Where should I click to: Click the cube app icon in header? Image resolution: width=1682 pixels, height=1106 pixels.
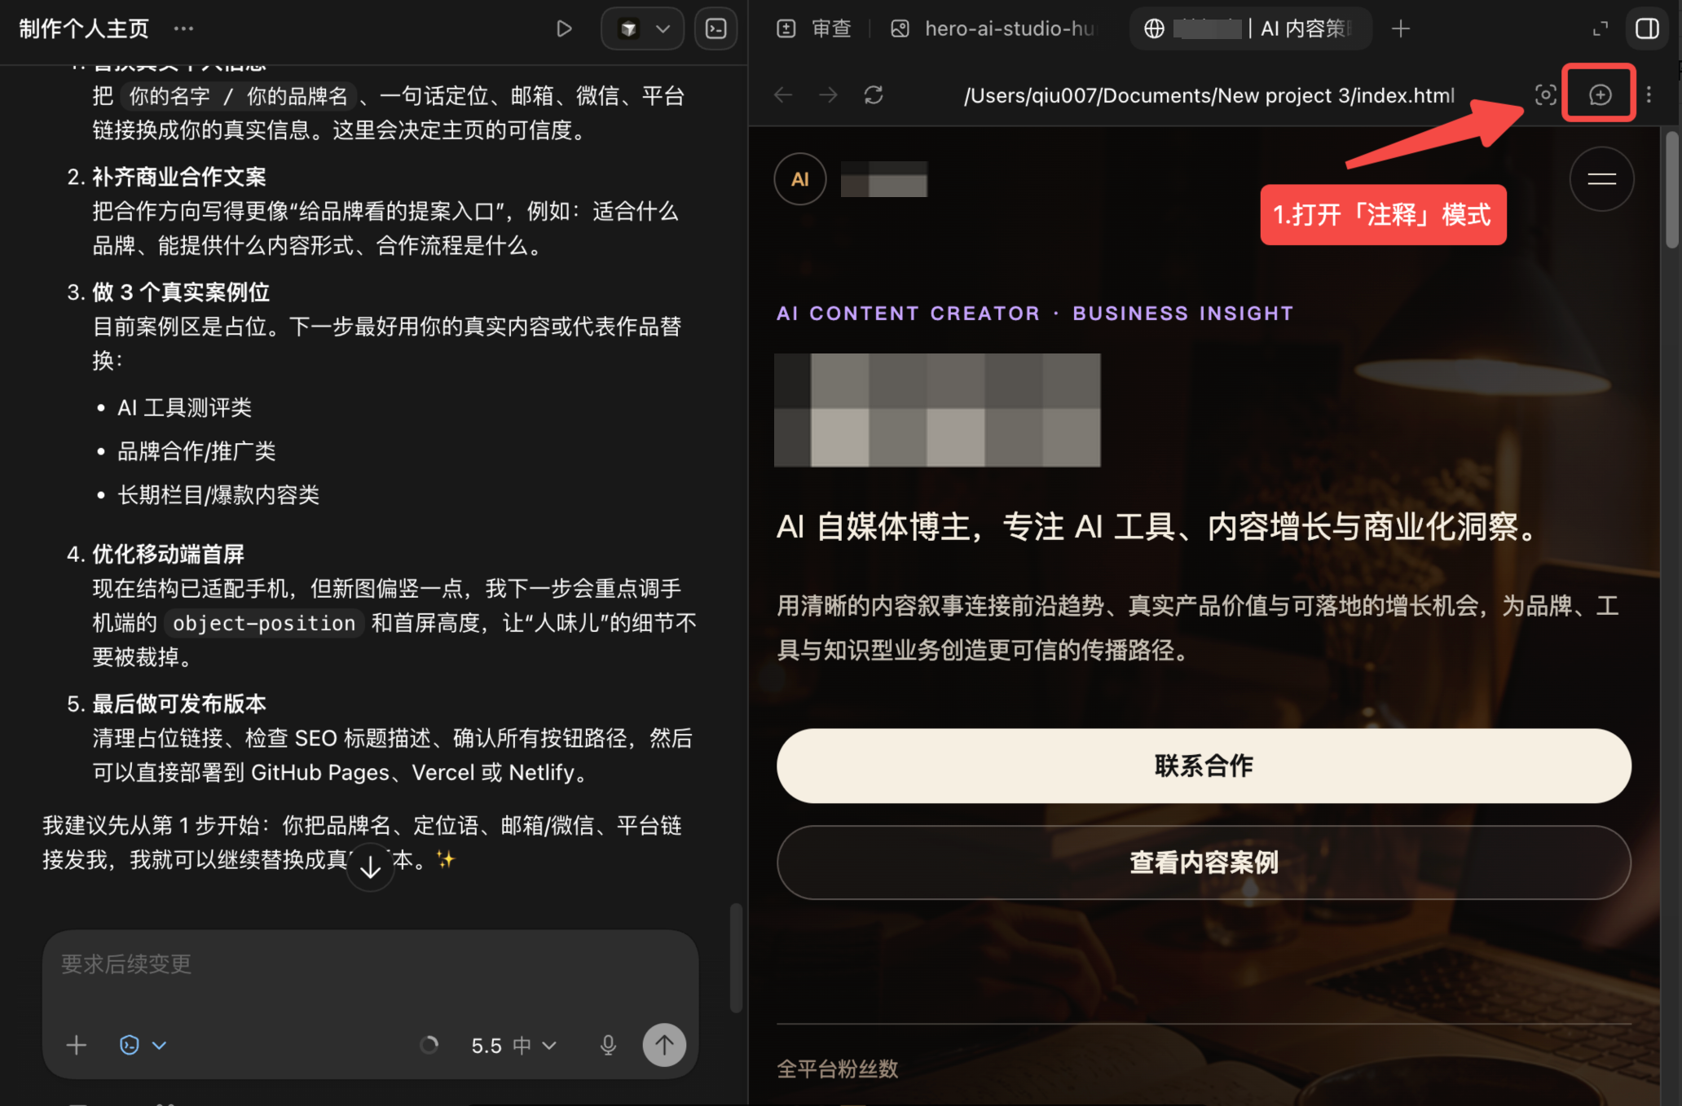628,29
